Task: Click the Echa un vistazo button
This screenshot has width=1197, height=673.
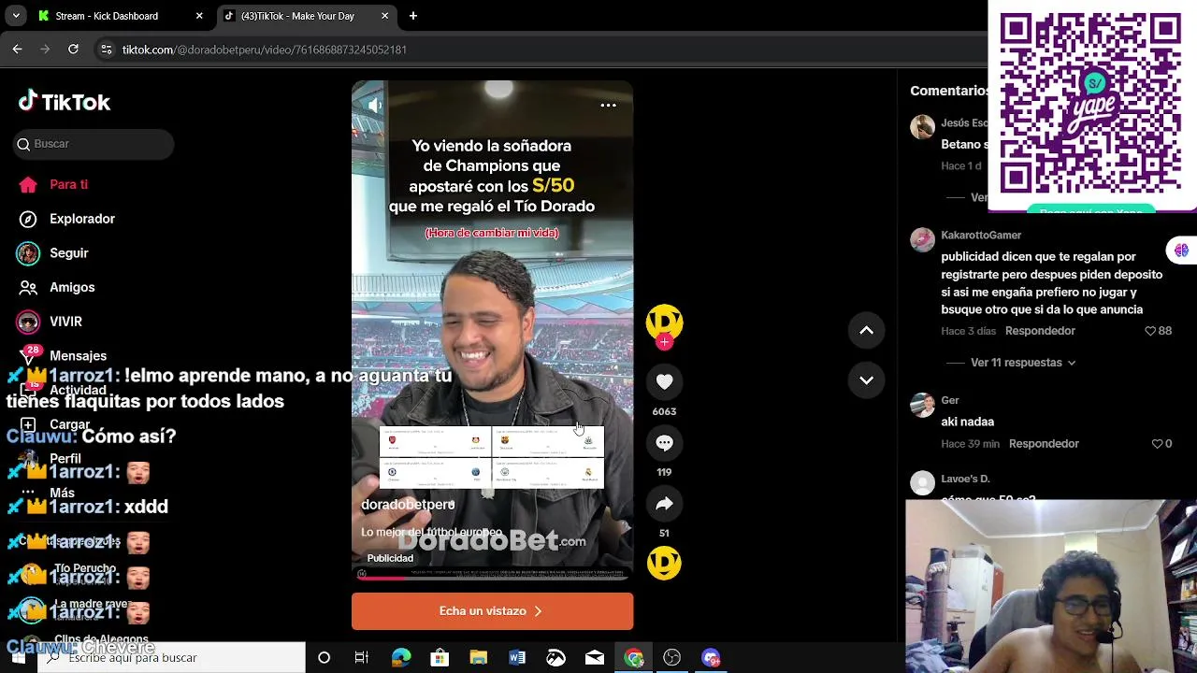Action: click(x=492, y=611)
